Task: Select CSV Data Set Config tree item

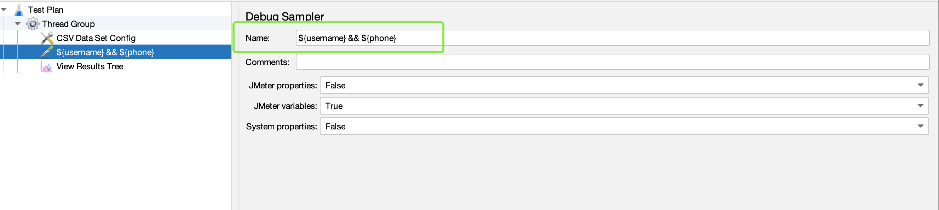Action: tap(96, 38)
